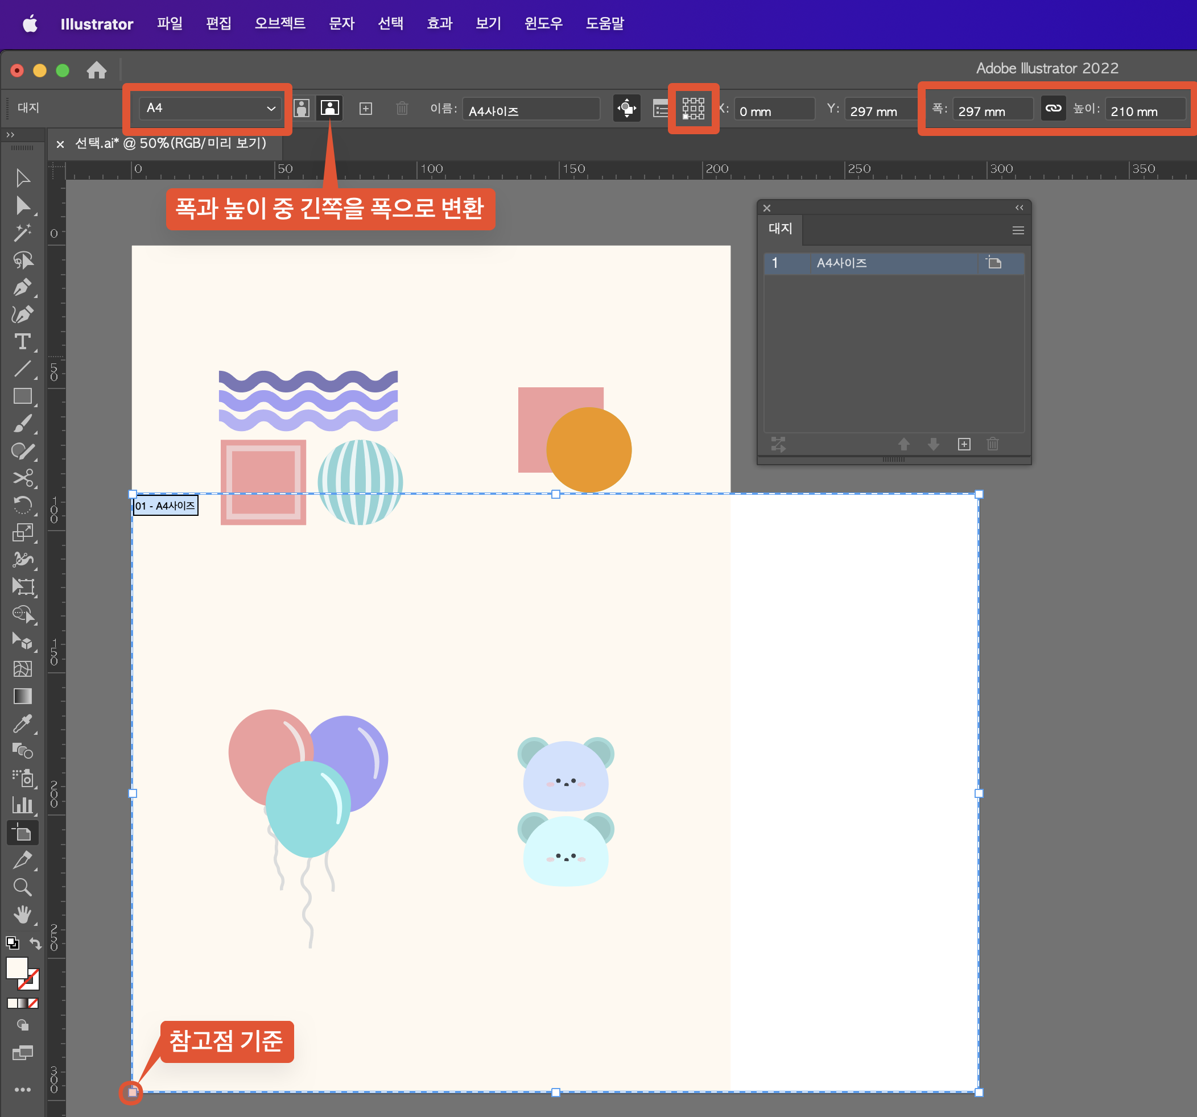
Task: Collapse the 대지 panel with double arrows
Action: (1019, 208)
